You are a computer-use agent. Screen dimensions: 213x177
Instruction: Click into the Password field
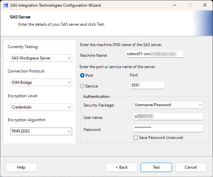(x=168, y=128)
